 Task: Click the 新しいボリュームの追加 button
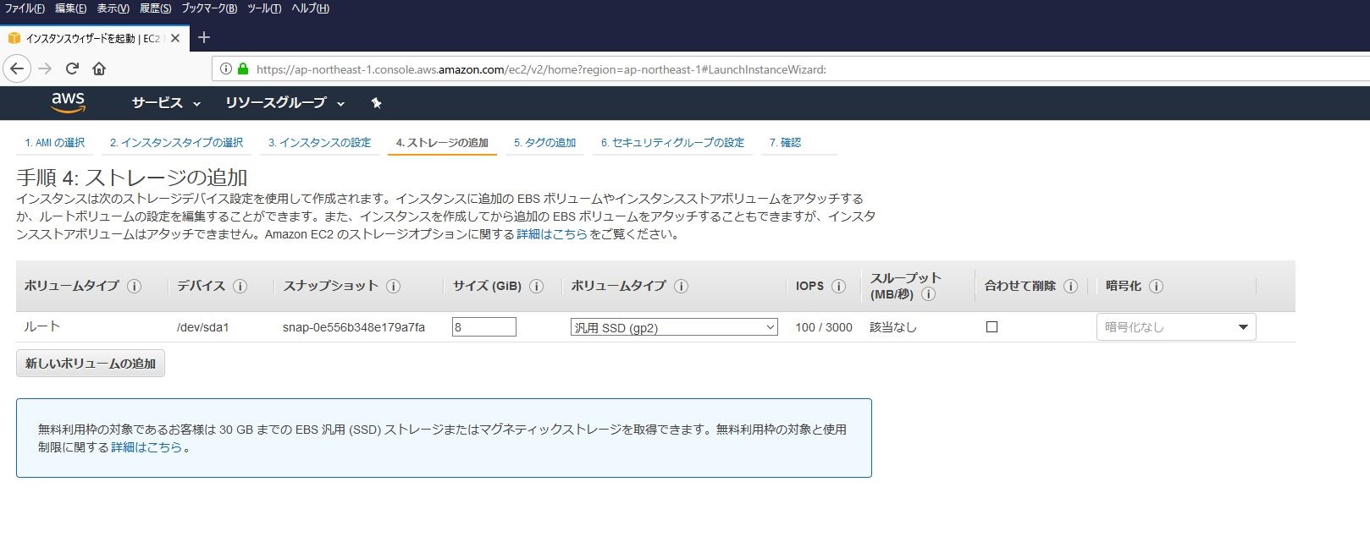click(91, 364)
